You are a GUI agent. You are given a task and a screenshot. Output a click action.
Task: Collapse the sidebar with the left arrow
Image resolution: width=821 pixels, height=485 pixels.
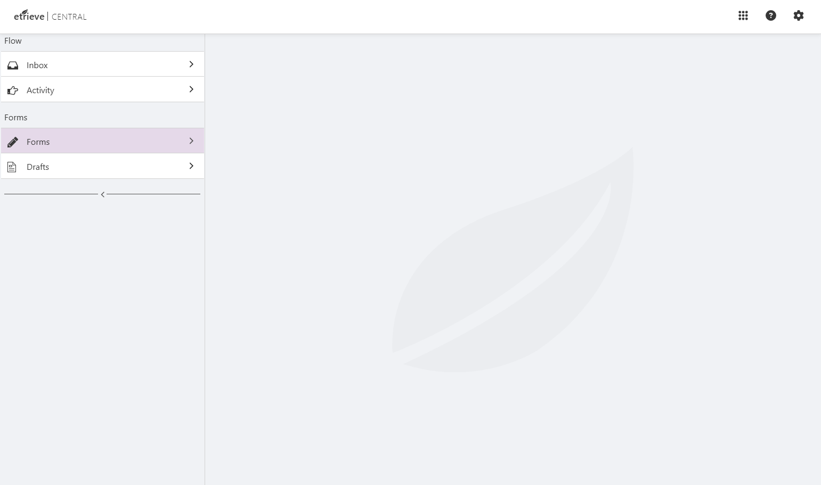tap(103, 194)
